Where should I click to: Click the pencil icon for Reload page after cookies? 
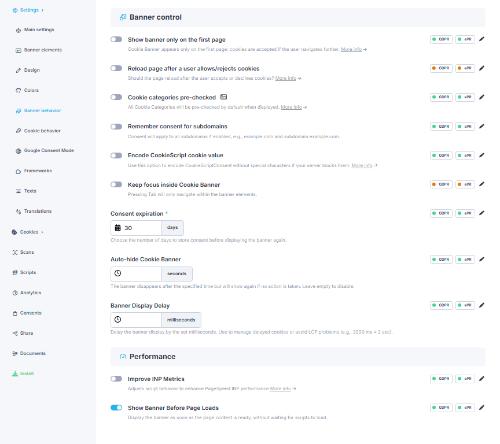click(481, 68)
